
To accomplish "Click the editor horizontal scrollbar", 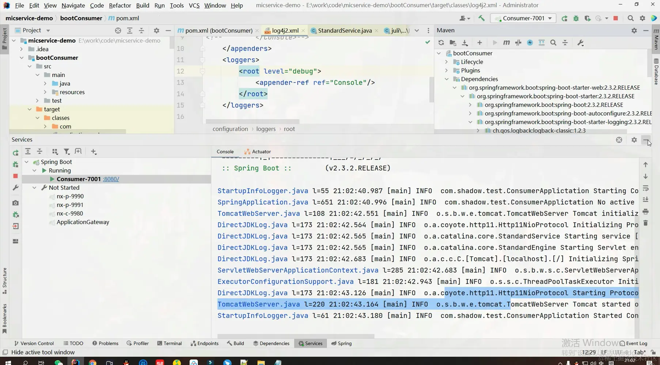I will pyautogui.click(x=253, y=121).
